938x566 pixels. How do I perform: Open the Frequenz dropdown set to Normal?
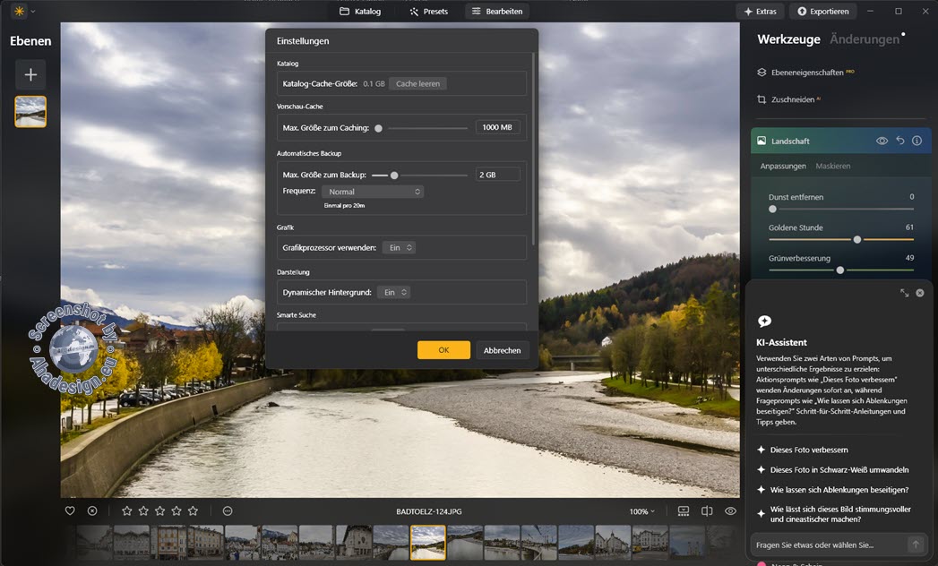click(x=373, y=191)
